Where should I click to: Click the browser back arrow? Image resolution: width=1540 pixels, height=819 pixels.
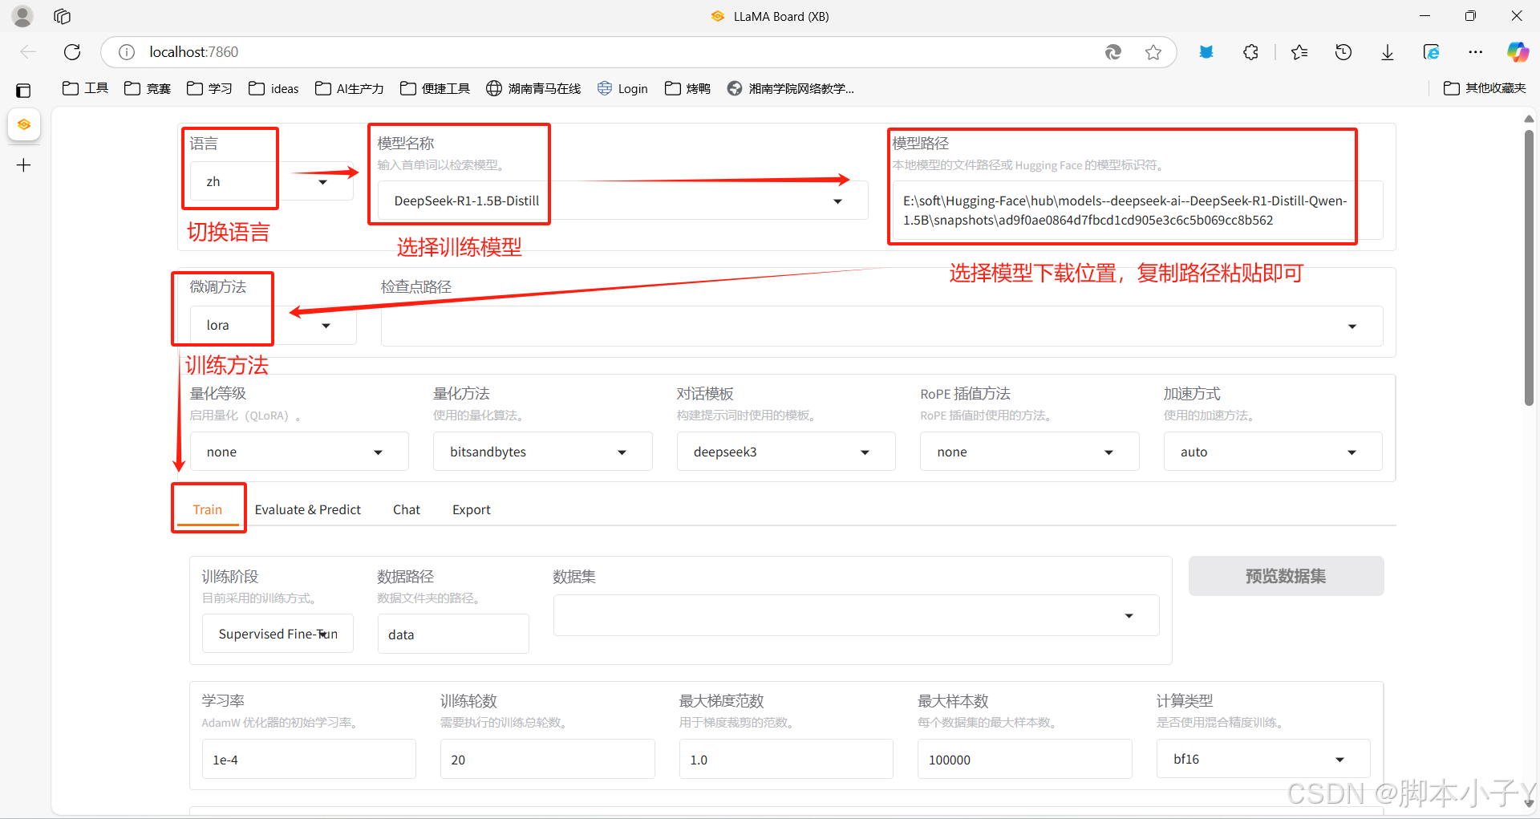(x=28, y=52)
